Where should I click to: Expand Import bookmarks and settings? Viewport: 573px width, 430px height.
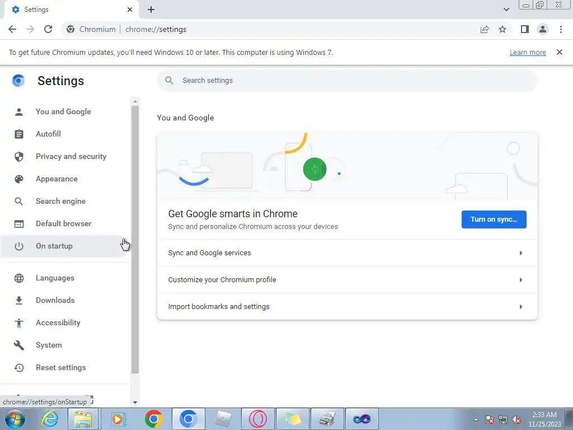coord(347,306)
